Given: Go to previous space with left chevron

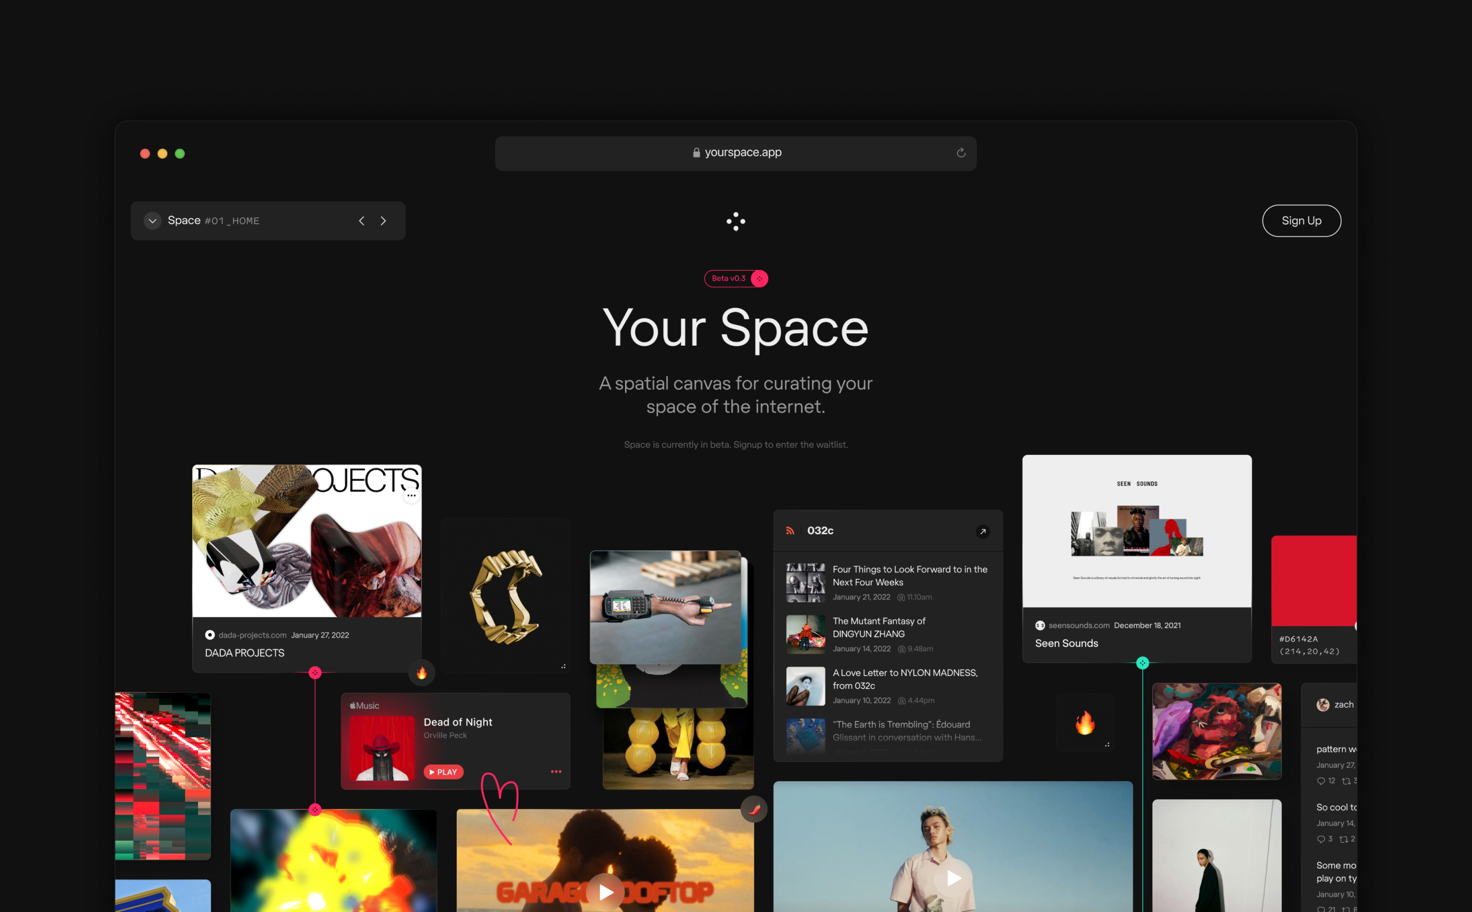Looking at the screenshot, I should pos(361,221).
